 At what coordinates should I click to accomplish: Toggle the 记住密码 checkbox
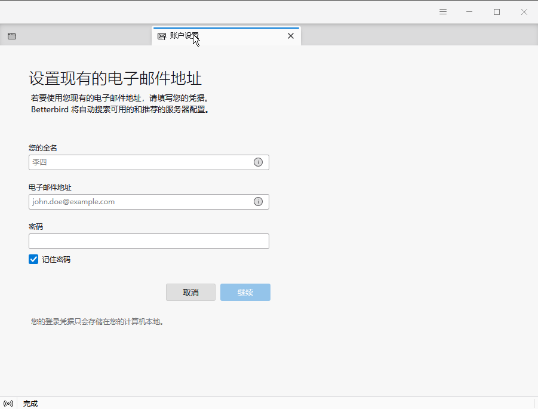33,259
